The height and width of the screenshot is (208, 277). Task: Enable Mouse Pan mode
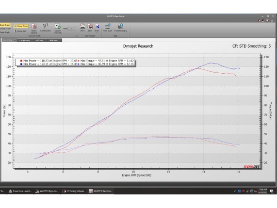[x=20, y=31]
